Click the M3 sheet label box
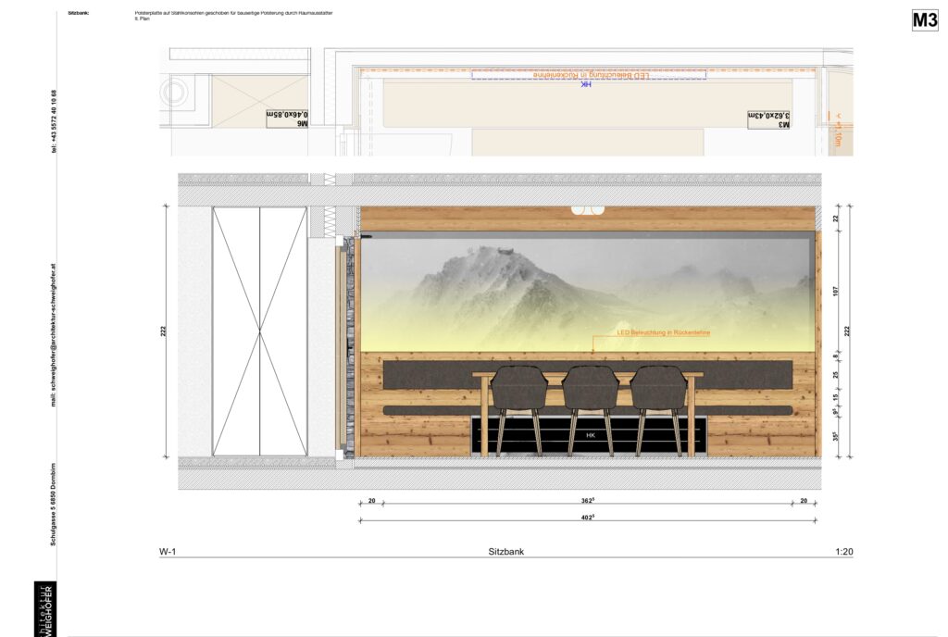This screenshot has height=637, width=948. click(x=925, y=19)
